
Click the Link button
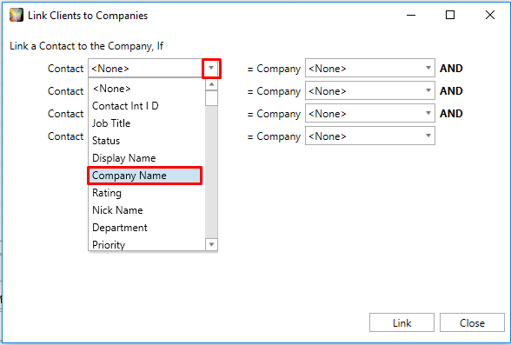point(401,322)
